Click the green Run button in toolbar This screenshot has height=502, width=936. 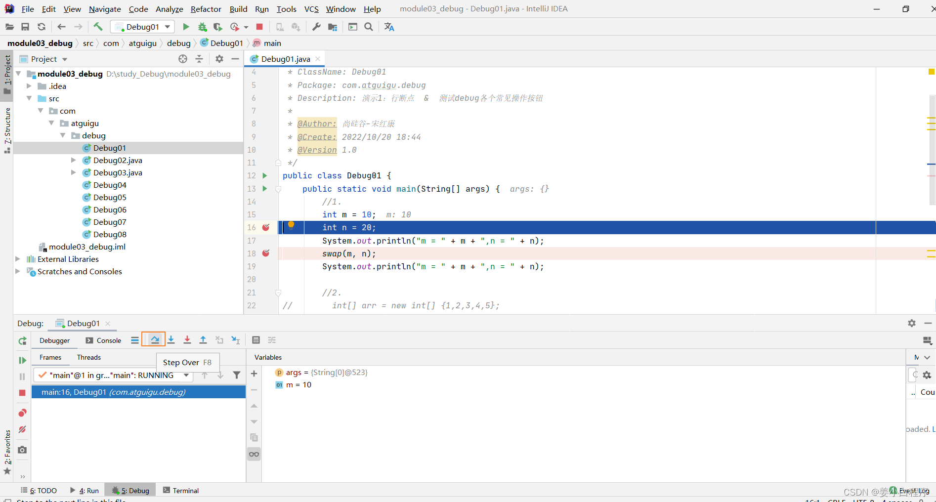pos(186,27)
